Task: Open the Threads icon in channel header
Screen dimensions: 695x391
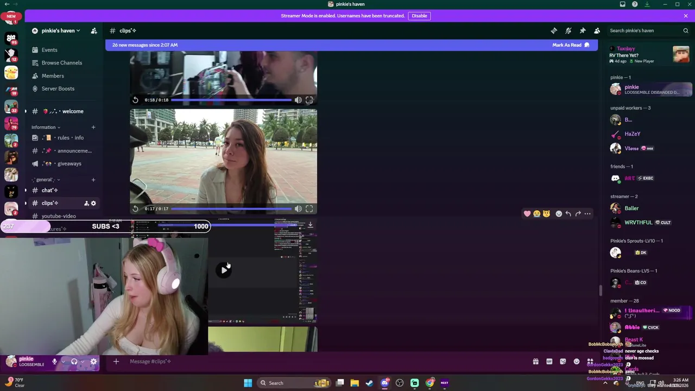Action: 554,30
